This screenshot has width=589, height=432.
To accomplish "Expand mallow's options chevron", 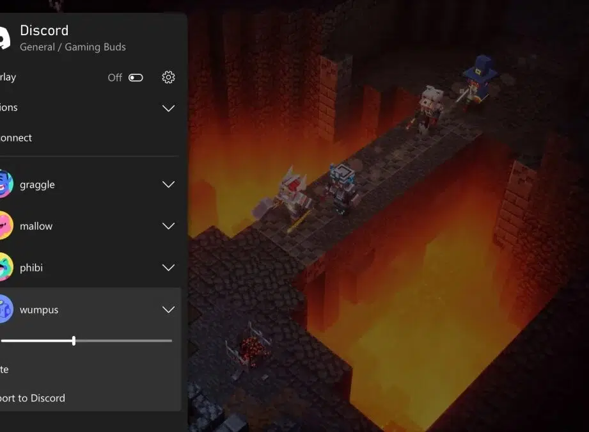I will click(x=168, y=226).
